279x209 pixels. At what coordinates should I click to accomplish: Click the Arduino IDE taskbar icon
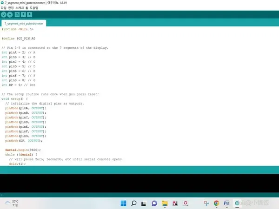click(237, 203)
